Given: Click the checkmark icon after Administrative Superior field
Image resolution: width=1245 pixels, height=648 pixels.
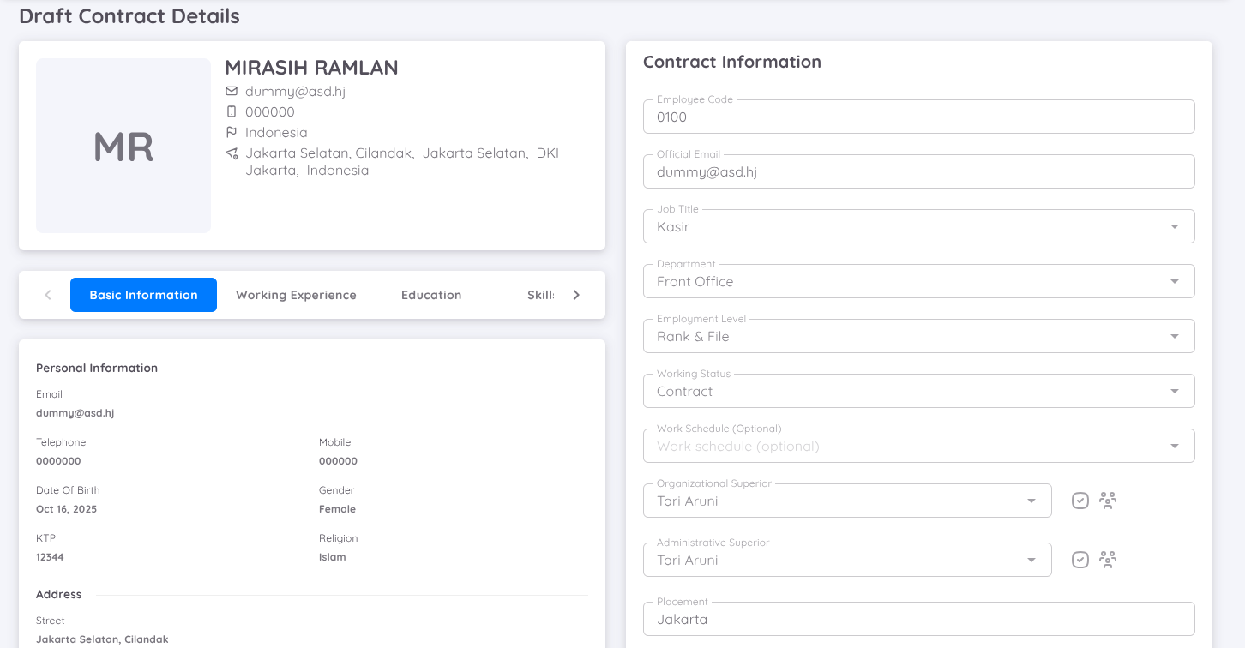Looking at the screenshot, I should point(1080,559).
